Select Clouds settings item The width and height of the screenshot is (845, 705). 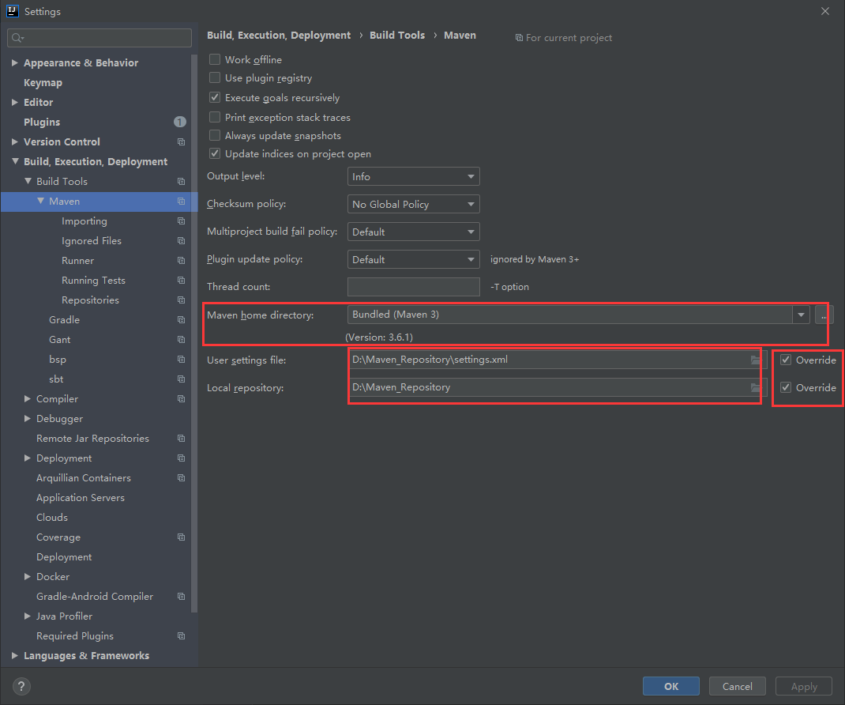click(x=52, y=517)
